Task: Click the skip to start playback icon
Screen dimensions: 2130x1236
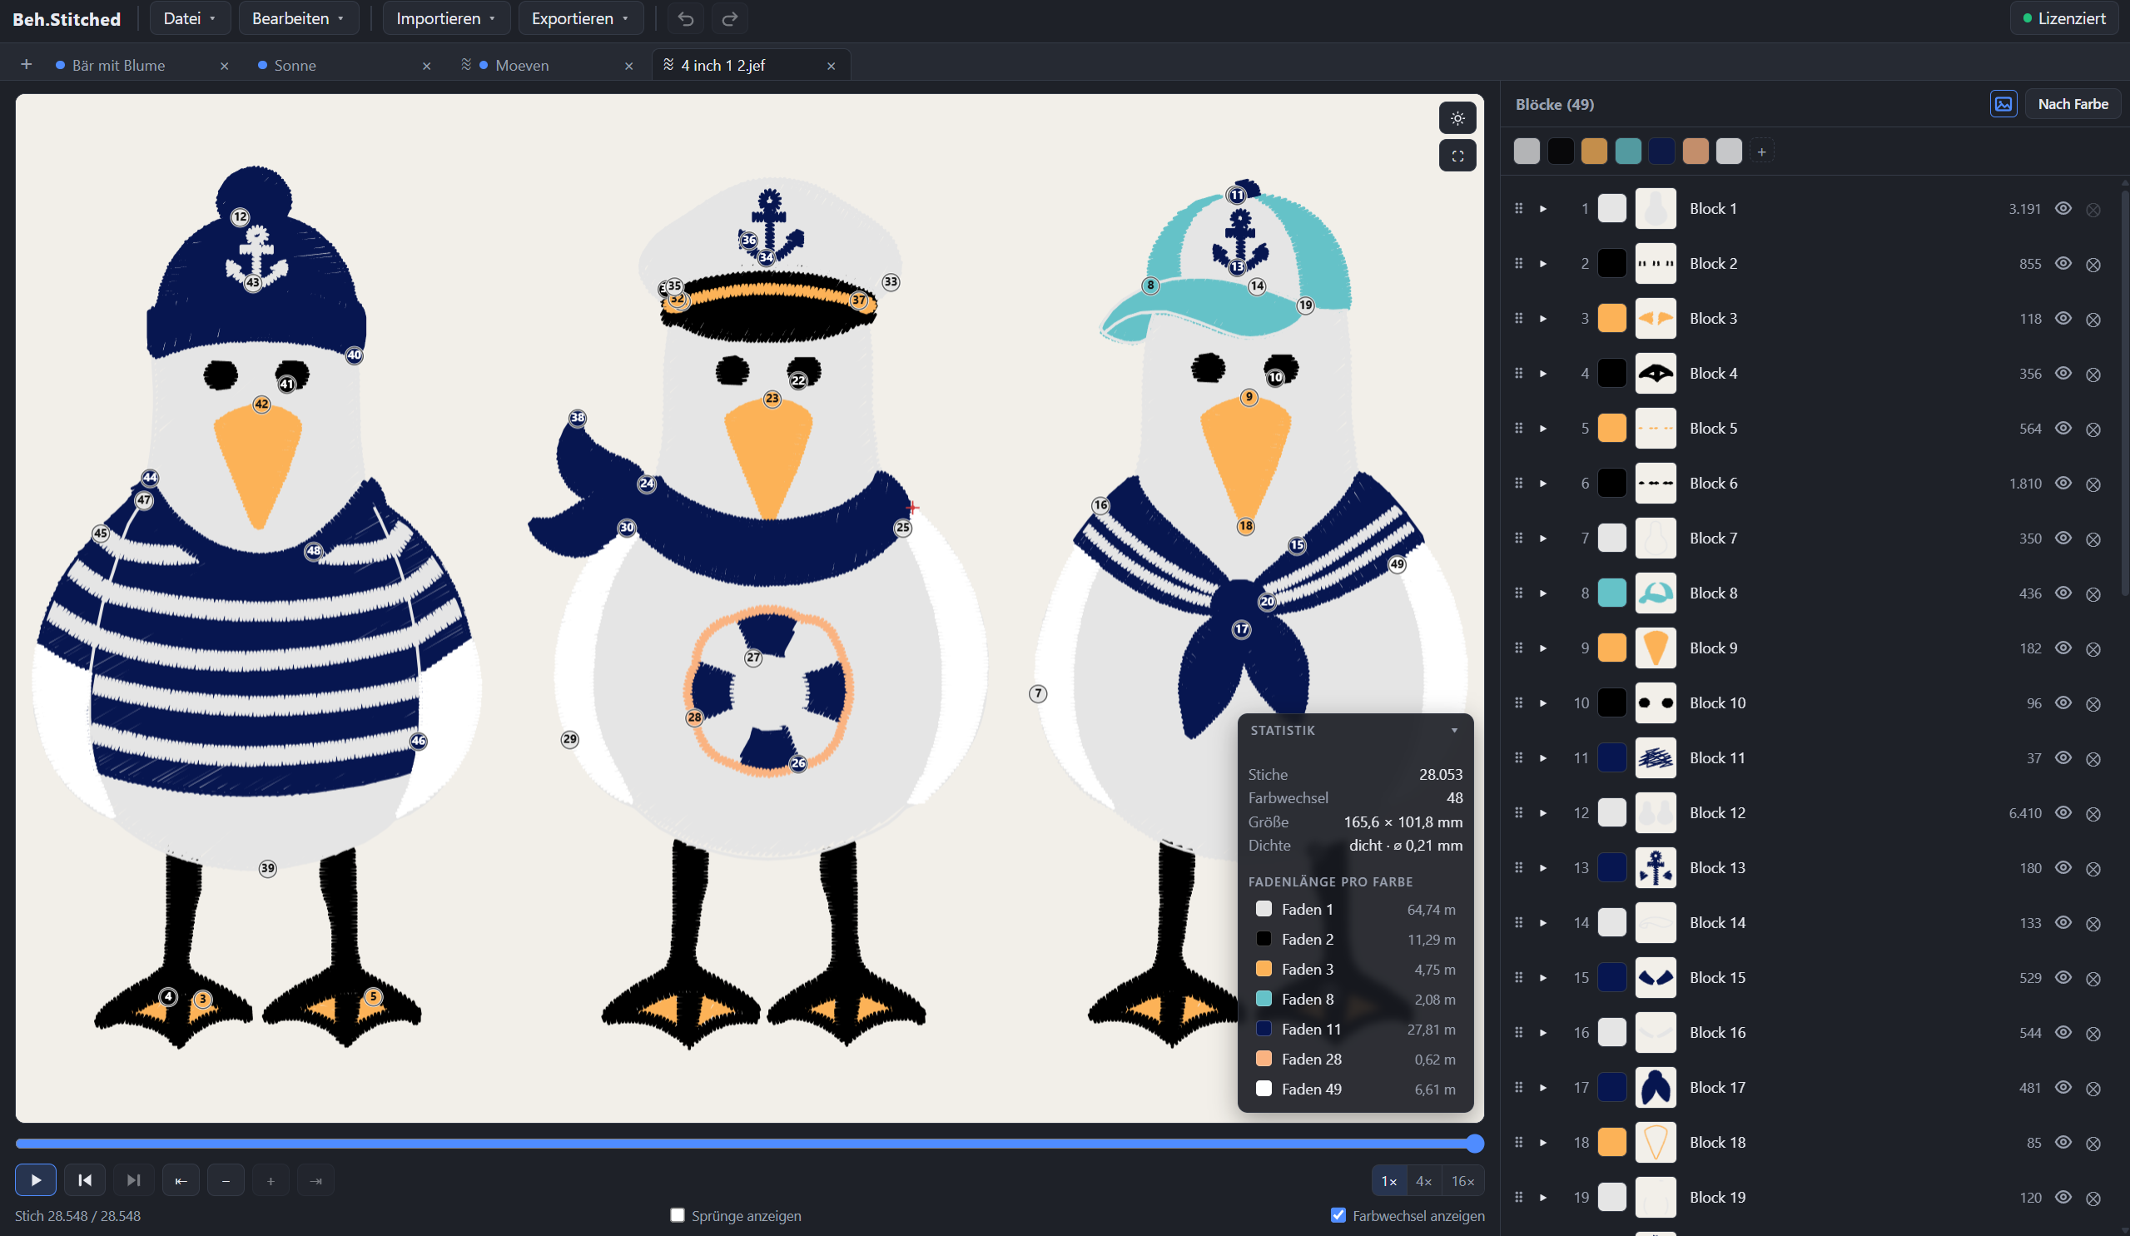Action: [85, 1179]
